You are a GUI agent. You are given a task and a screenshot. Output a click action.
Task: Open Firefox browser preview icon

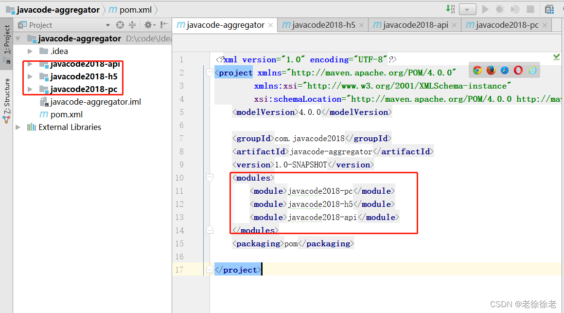[x=491, y=70]
